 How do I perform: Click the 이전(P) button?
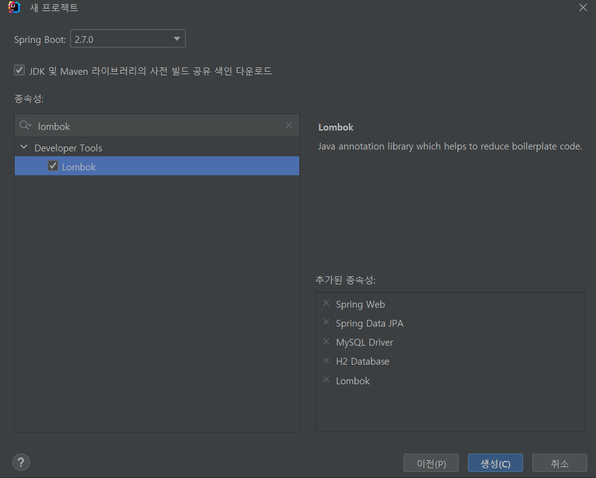click(431, 463)
